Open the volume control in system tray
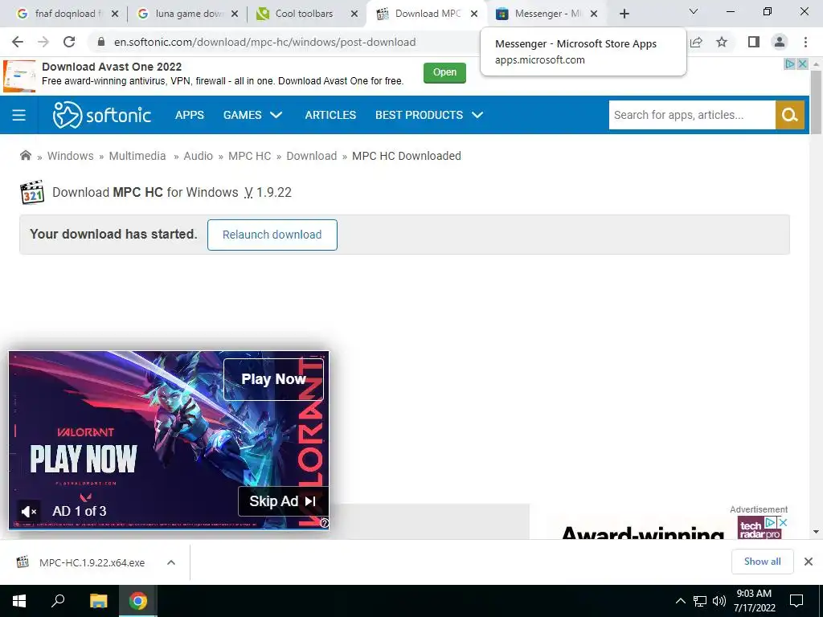The width and height of the screenshot is (823, 617). point(719,601)
